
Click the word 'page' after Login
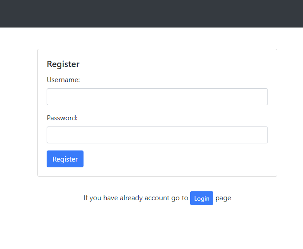223,198
